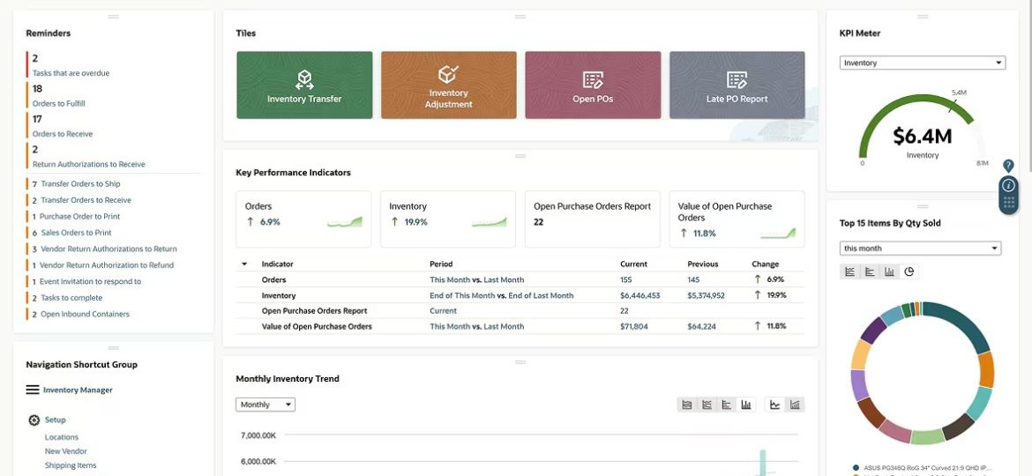This screenshot has width=1032, height=476.
Task: Switch Top 15 Items to line chart
Action: [849, 271]
